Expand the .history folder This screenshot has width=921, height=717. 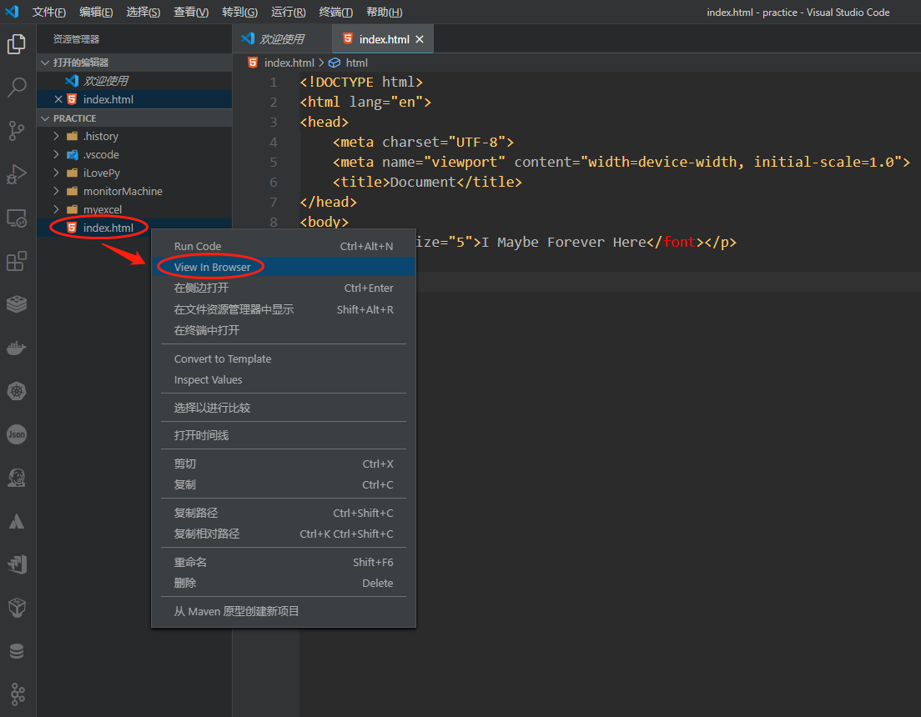56,136
